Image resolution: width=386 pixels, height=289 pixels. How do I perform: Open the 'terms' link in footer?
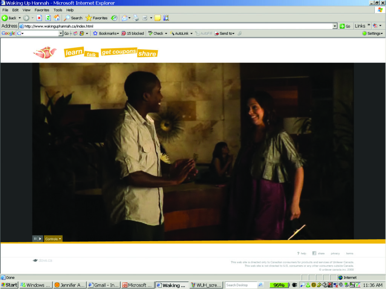click(x=349, y=253)
